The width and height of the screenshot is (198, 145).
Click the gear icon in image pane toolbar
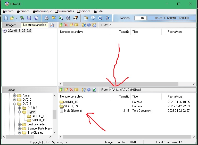point(89,25)
